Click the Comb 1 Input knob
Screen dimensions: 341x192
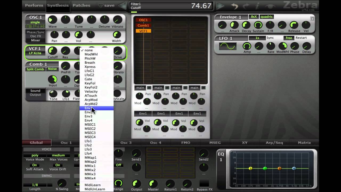[x=52, y=79]
